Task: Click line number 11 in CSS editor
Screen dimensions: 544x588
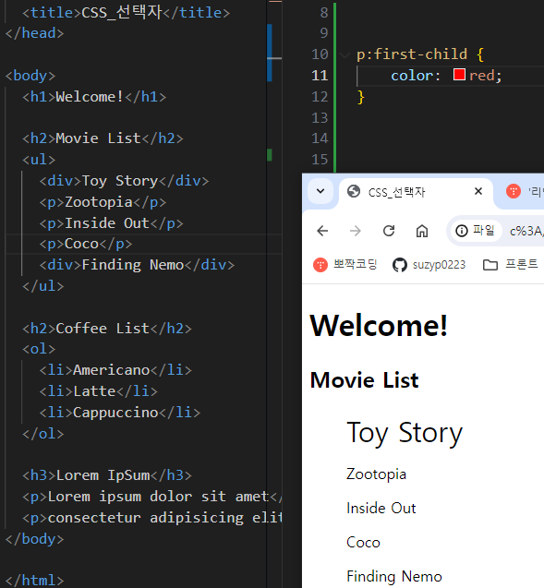Action: coord(320,76)
